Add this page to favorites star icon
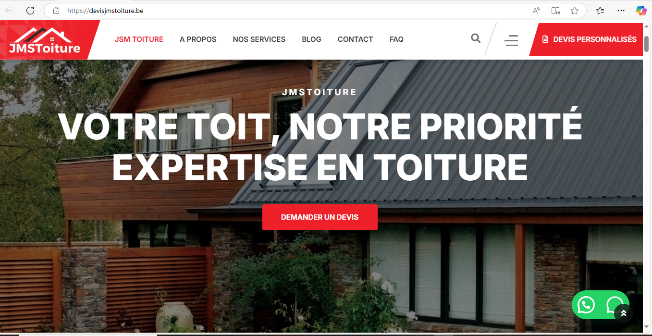652x336 pixels. coord(574,11)
